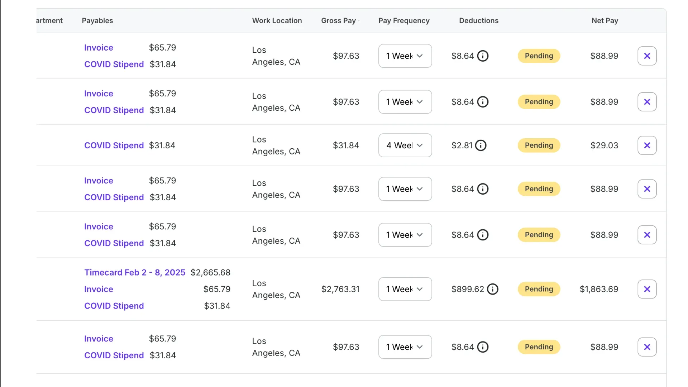Open last row's 1 Week dropdown
Screen dimensions: 688x387
point(405,347)
